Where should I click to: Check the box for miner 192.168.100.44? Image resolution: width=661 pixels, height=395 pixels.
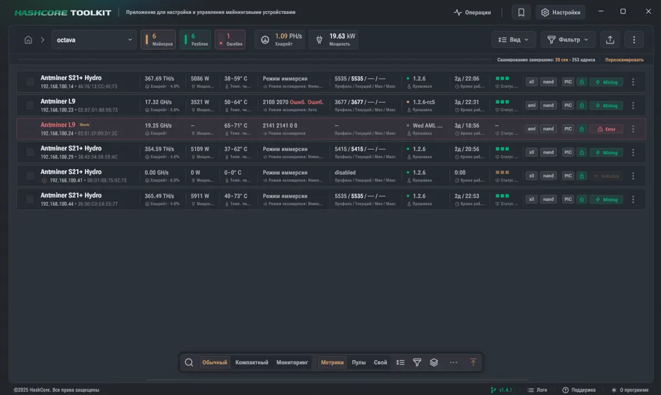point(30,199)
